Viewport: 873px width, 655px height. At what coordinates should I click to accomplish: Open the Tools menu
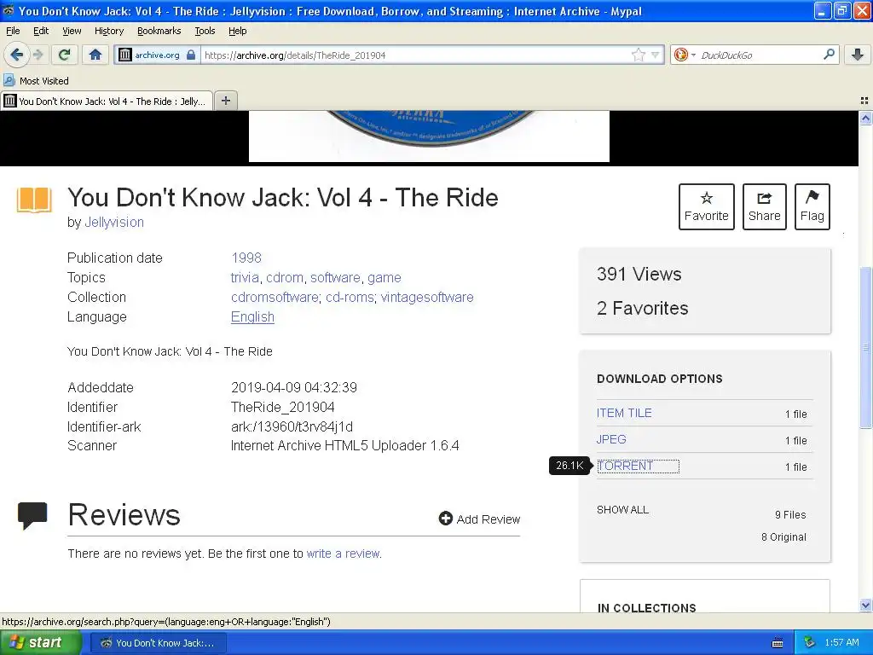coord(205,31)
